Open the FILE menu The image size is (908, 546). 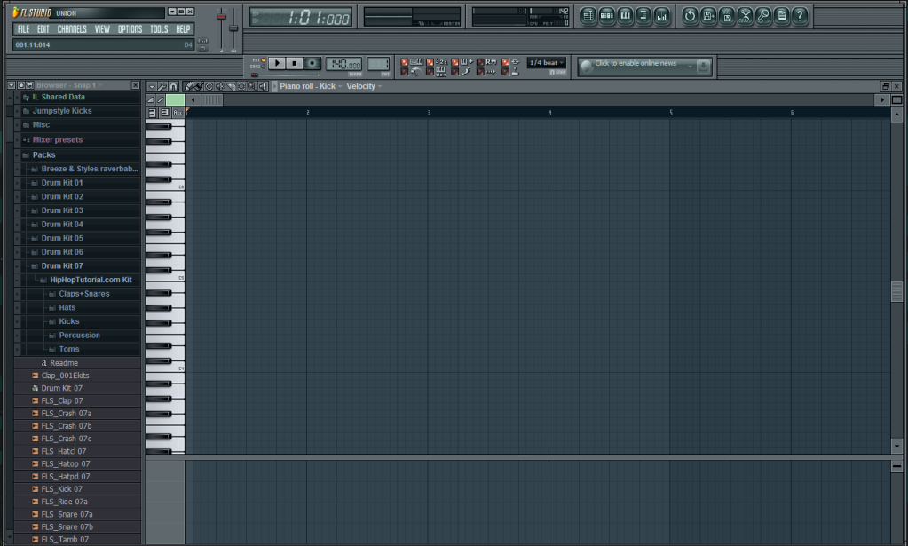[x=23, y=29]
